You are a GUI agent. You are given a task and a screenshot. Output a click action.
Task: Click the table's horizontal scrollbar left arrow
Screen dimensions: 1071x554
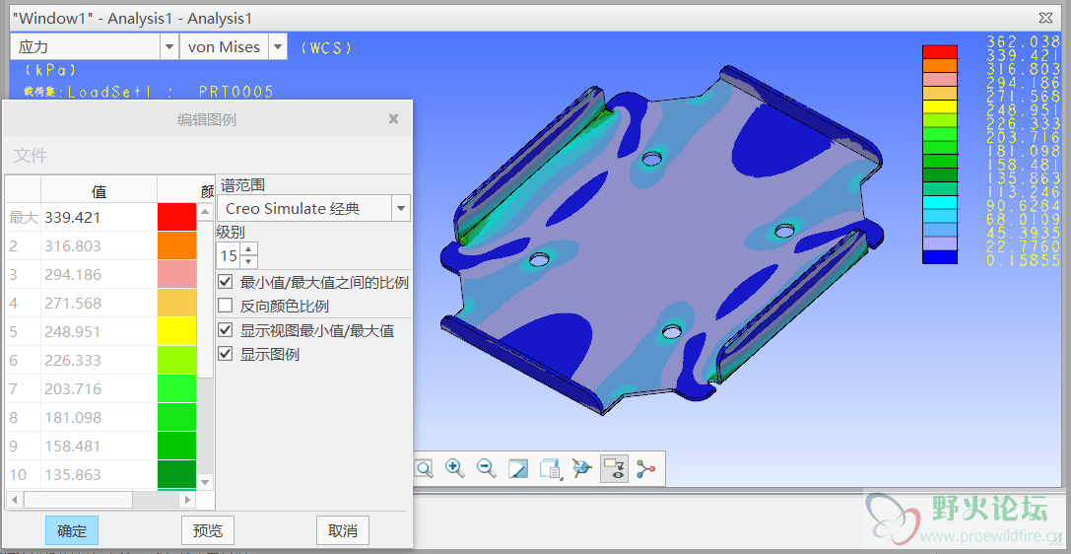(x=14, y=500)
